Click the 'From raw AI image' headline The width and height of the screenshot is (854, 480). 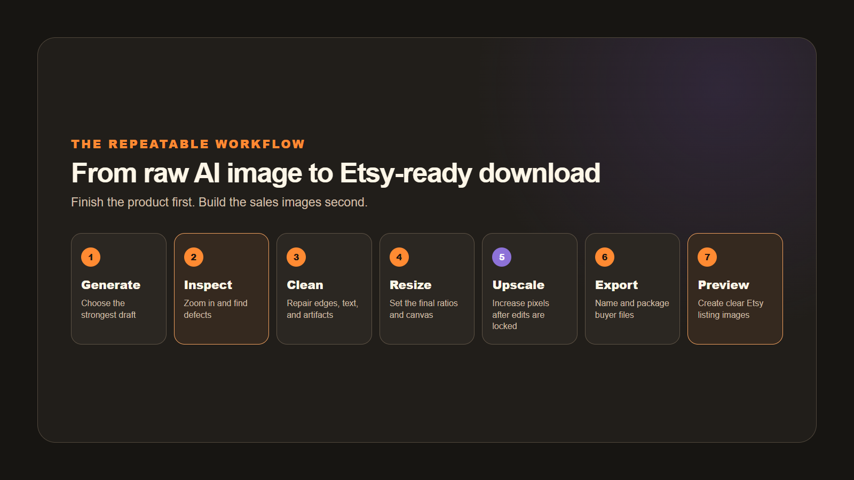pos(336,173)
